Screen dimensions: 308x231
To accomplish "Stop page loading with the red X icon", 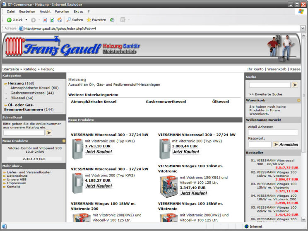I will [x=45, y=20].
